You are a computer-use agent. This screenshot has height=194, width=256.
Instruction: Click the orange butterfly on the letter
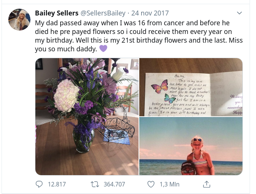[x=160, y=87]
